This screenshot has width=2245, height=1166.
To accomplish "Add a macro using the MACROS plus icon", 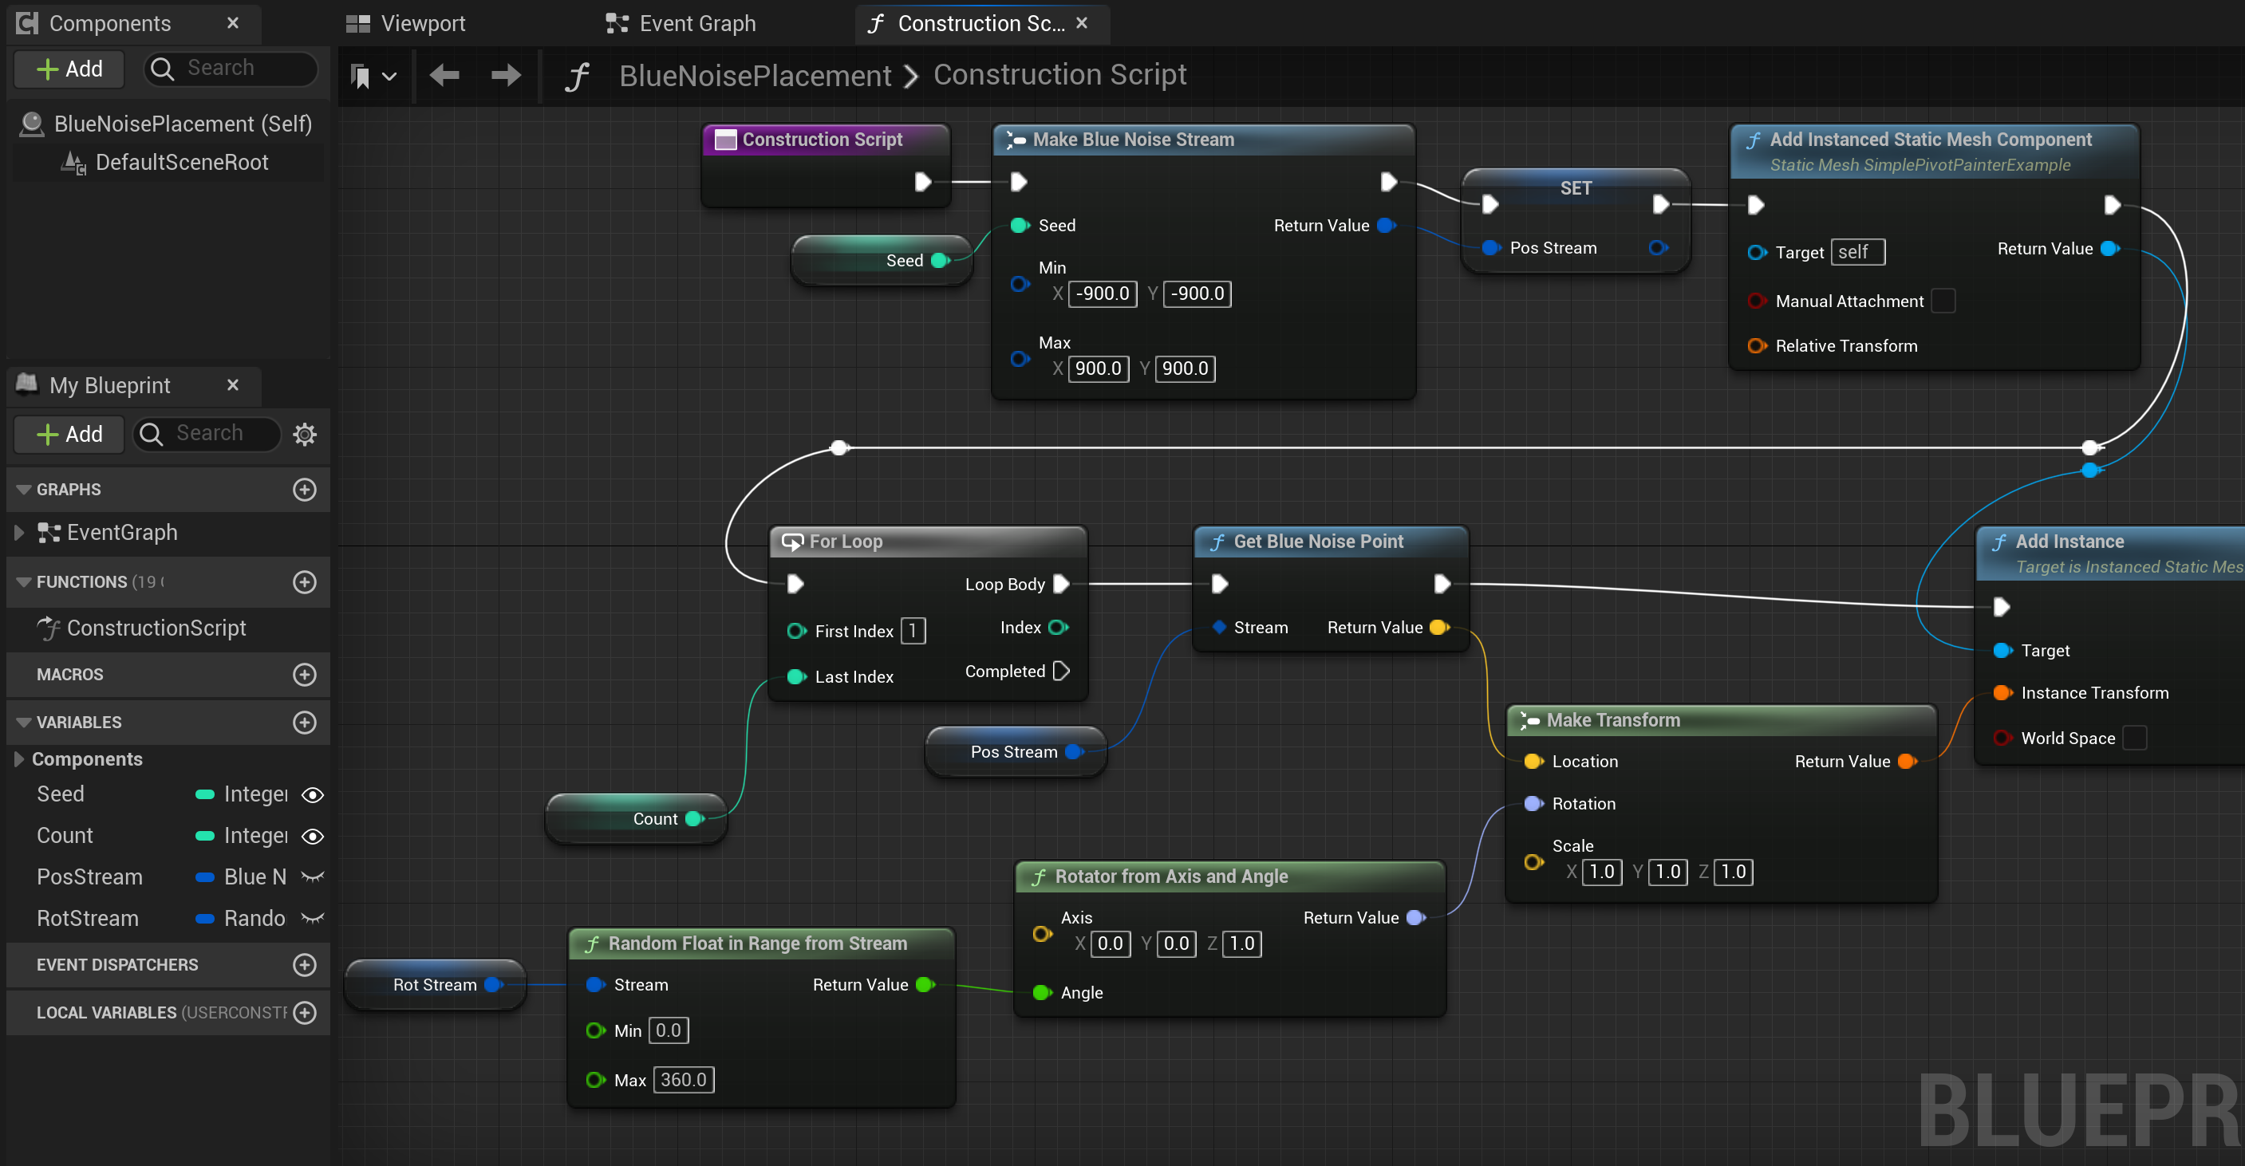I will [x=304, y=674].
